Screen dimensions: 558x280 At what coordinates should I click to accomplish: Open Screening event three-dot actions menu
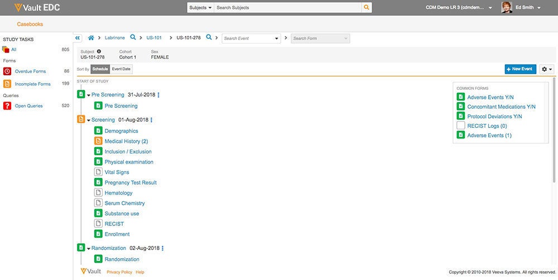(151, 120)
